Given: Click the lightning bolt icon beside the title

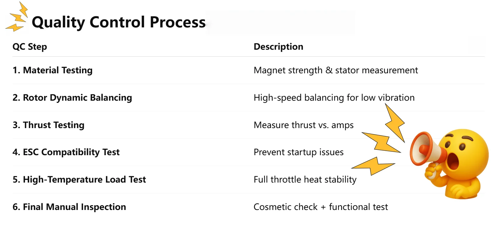Looking at the screenshot, I should click(17, 18).
